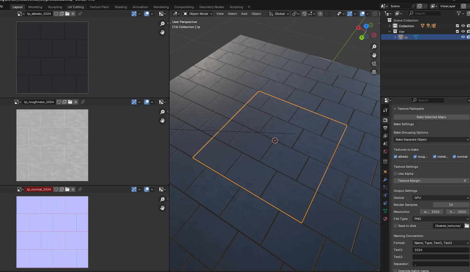Image resolution: width=470 pixels, height=272 pixels.
Task: Browse output folder next to //baked_textures/
Action: pyautogui.click(x=467, y=226)
